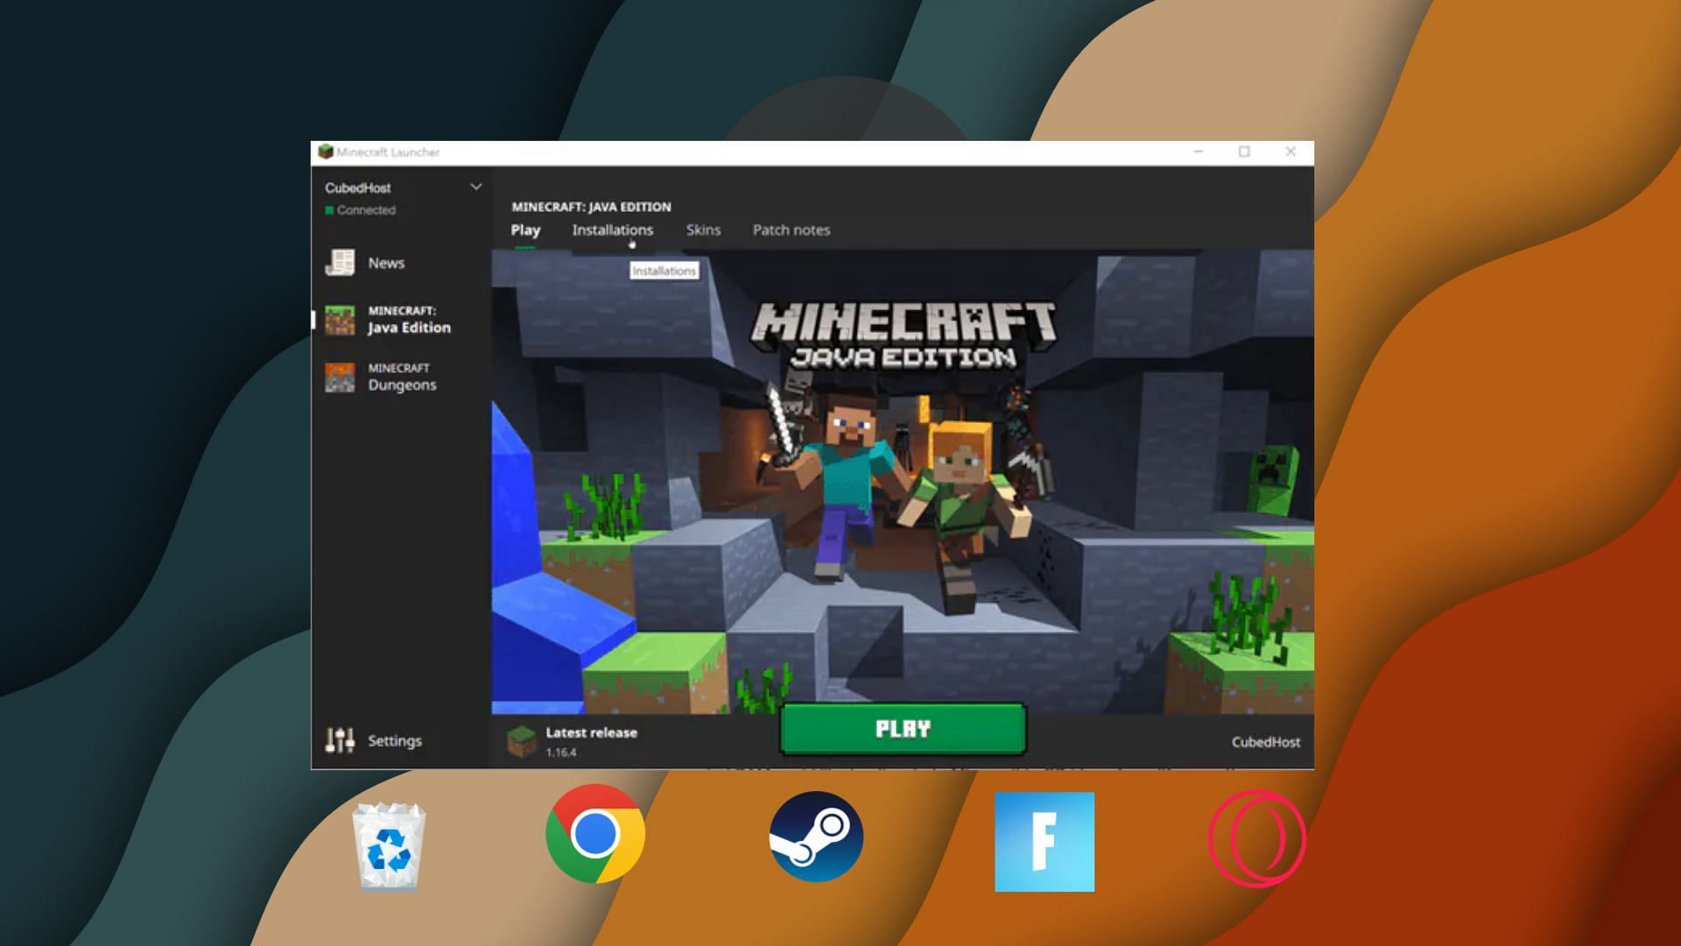Open the Opera GX browser icon
Viewport: 1681px width, 946px height.
coord(1257,838)
